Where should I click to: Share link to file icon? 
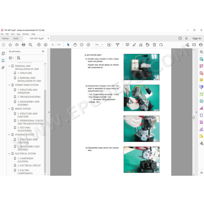coord(187,45)
